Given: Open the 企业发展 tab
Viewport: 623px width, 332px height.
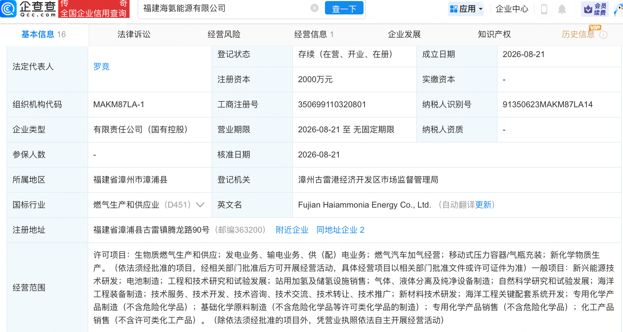Looking at the screenshot, I should 404,34.
